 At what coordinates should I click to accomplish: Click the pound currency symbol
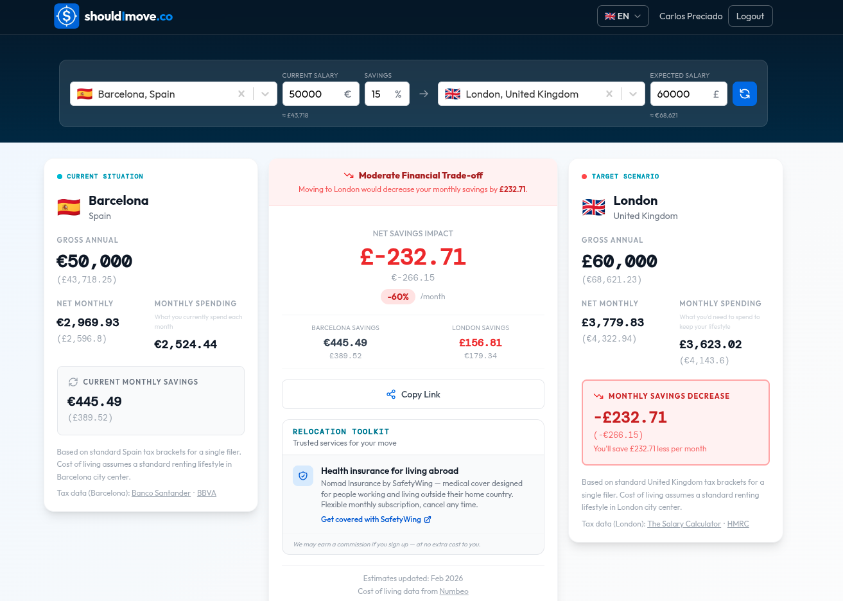coord(716,94)
